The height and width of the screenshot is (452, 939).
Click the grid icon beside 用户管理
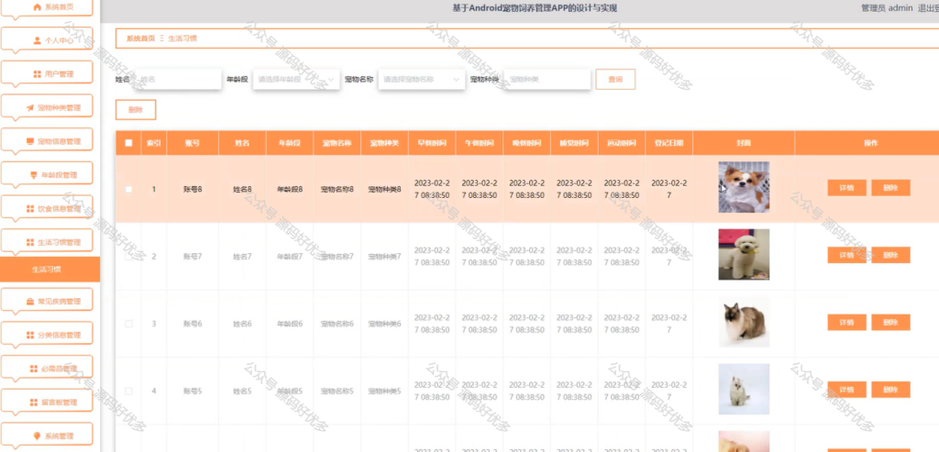37,74
